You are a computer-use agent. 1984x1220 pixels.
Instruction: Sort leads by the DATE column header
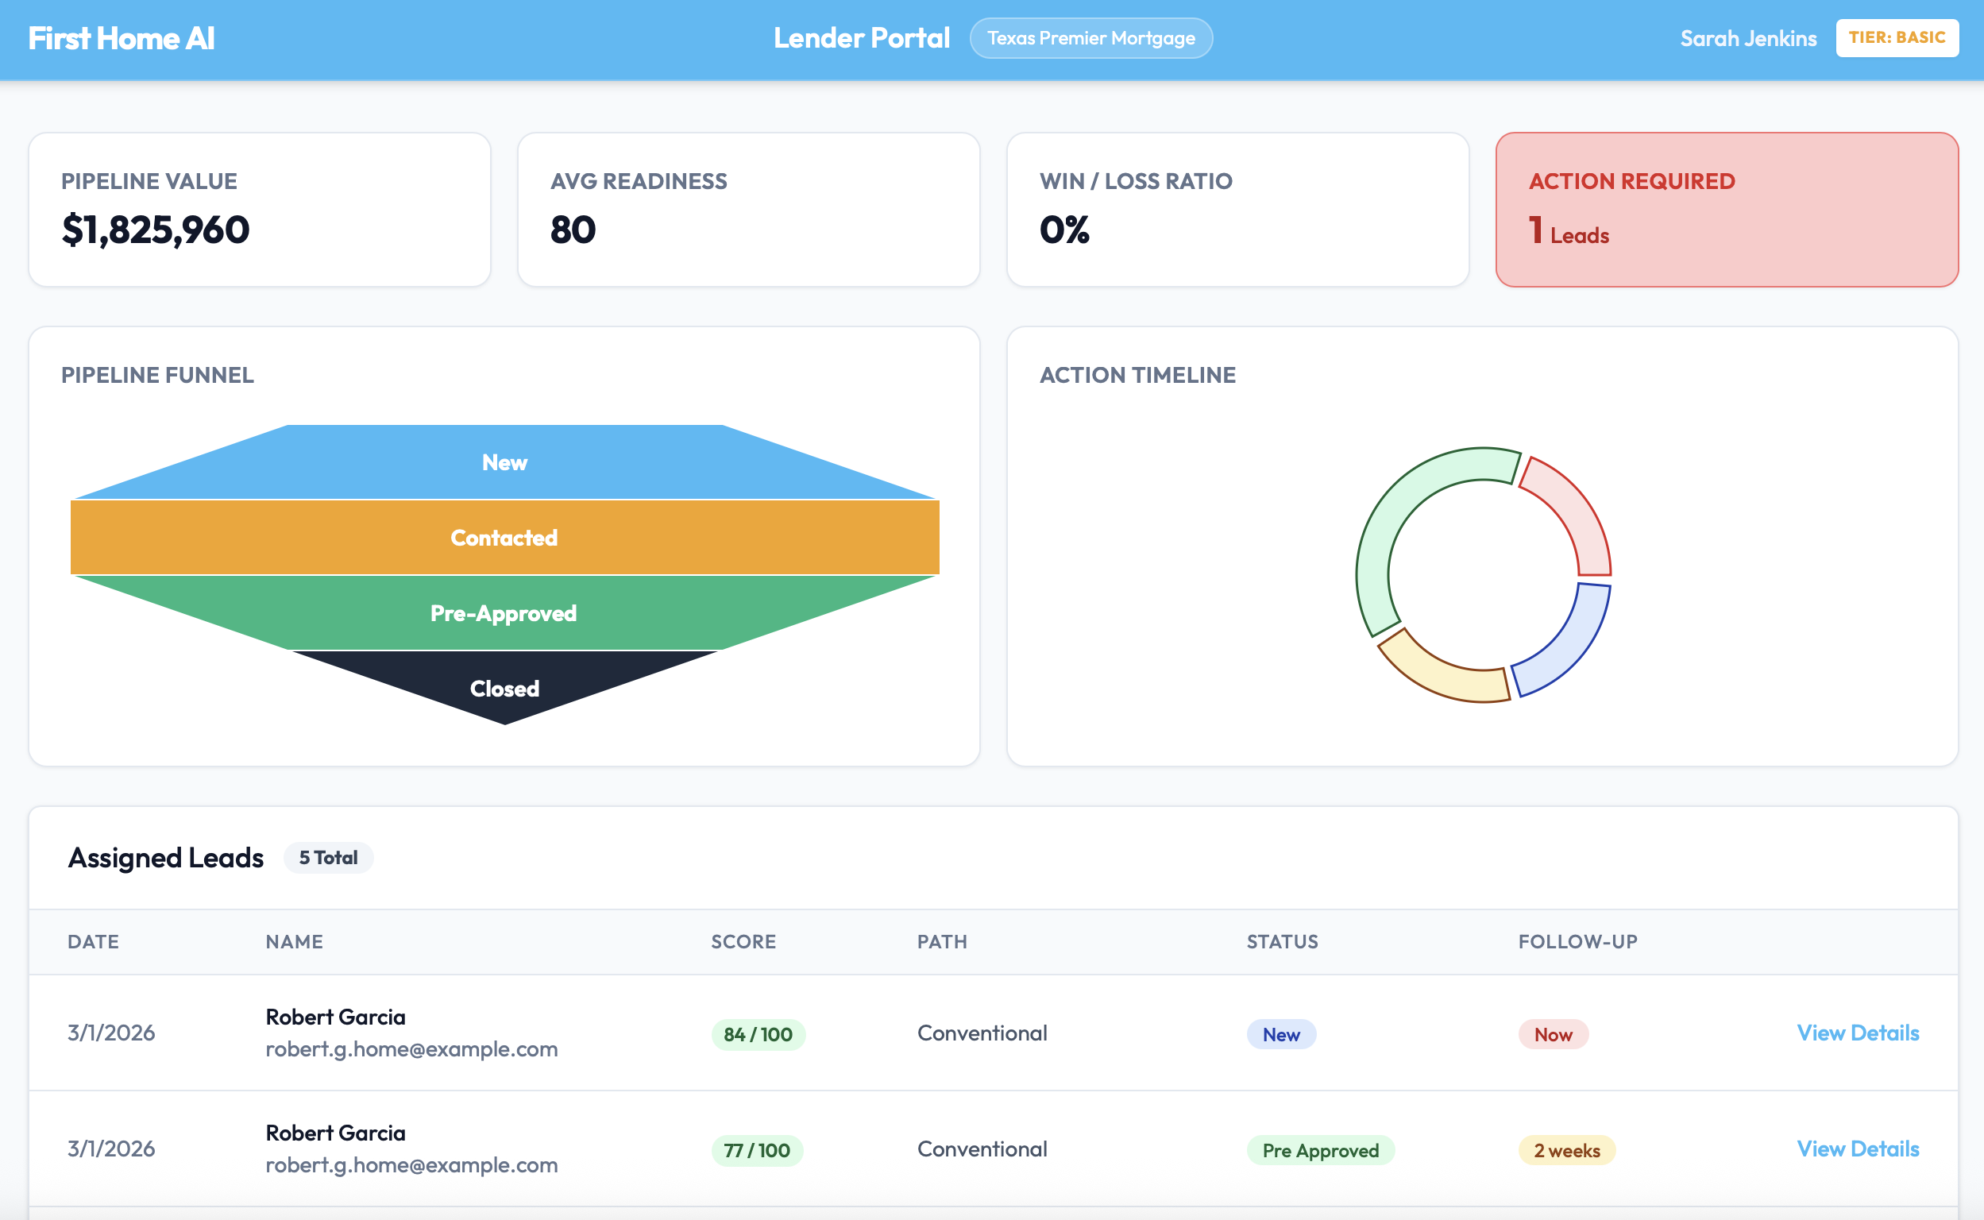click(x=94, y=942)
